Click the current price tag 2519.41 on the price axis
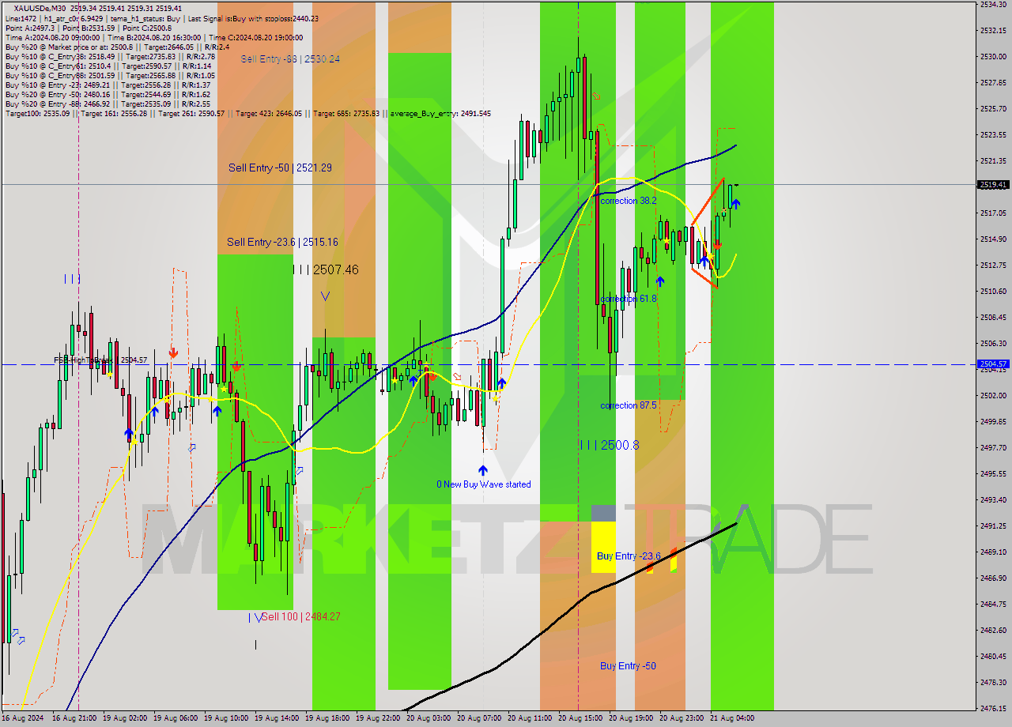Screen dimensions: 1012x727 (994, 185)
